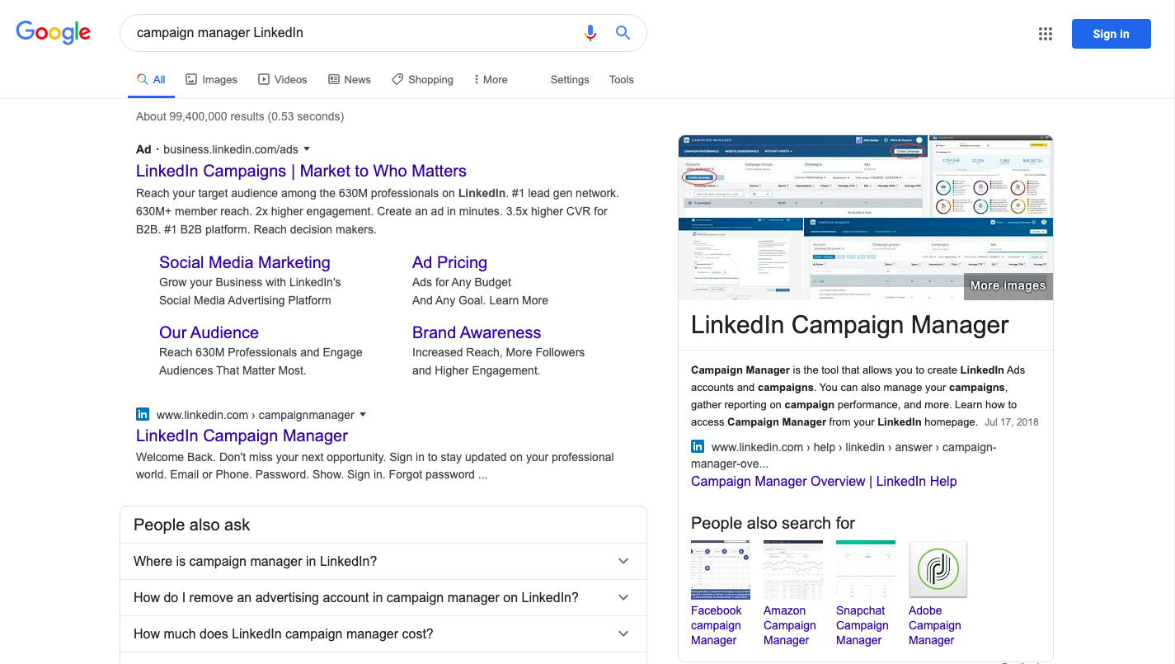Screen dimensions: 1175x664
Task: Expand 'Where is campaign manager in LinkedIn?'
Action: click(x=383, y=561)
